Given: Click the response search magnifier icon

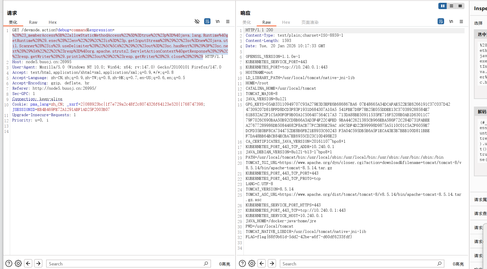Looking at the screenshot, I should coord(439,263).
